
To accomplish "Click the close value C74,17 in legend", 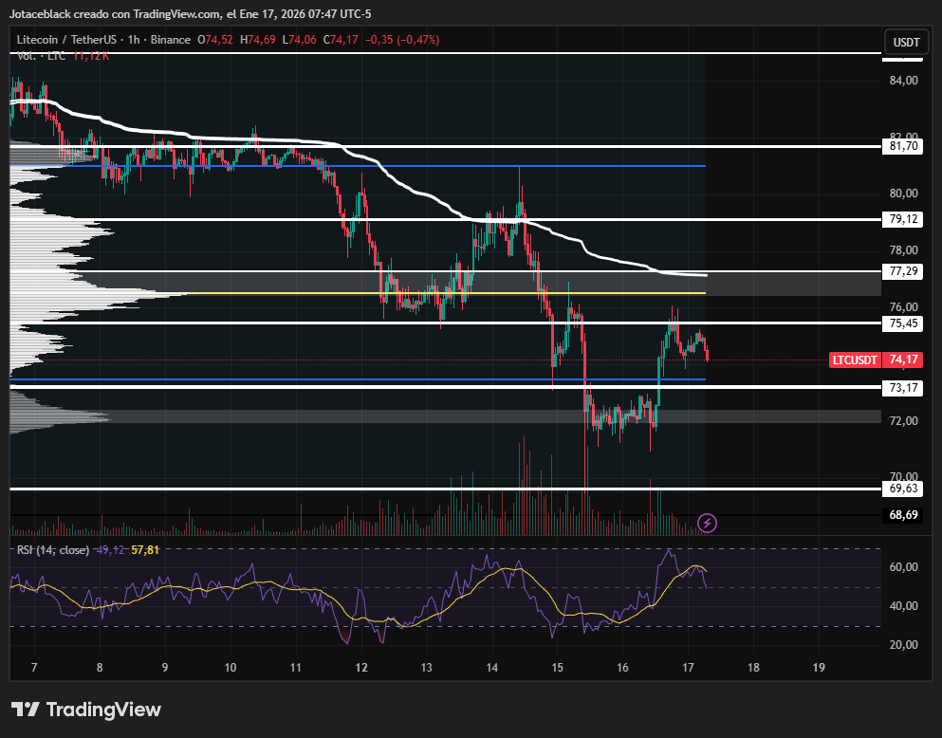I will (x=340, y=40).
